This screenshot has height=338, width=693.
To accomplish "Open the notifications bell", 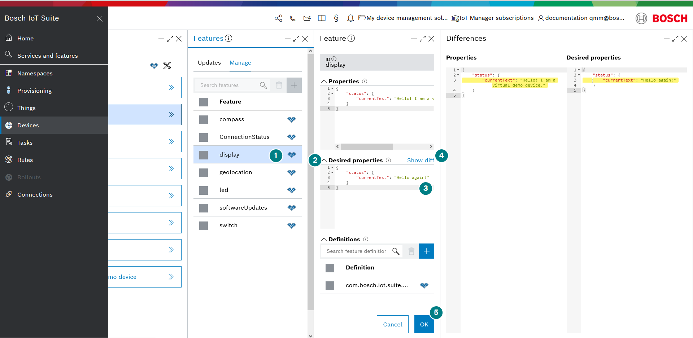I will coord(350,18).
